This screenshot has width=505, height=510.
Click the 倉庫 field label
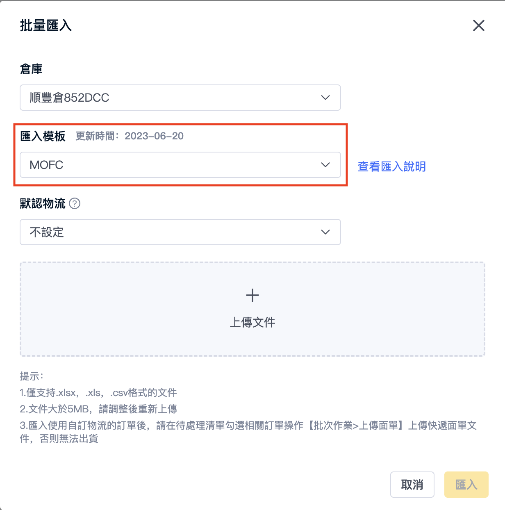click(x=31, y=69)
